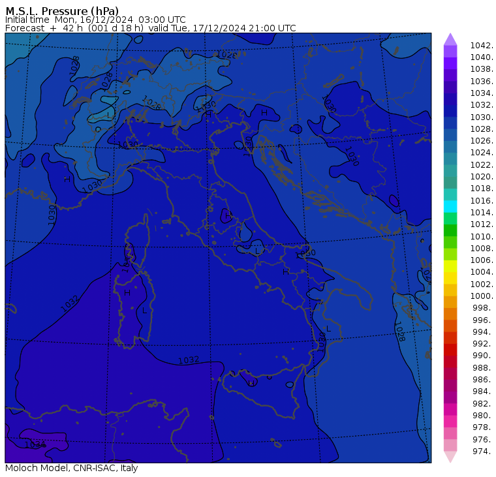Click the "1020." legend label
The height and width of the screenshot is (477, 496).
point(482,176)
